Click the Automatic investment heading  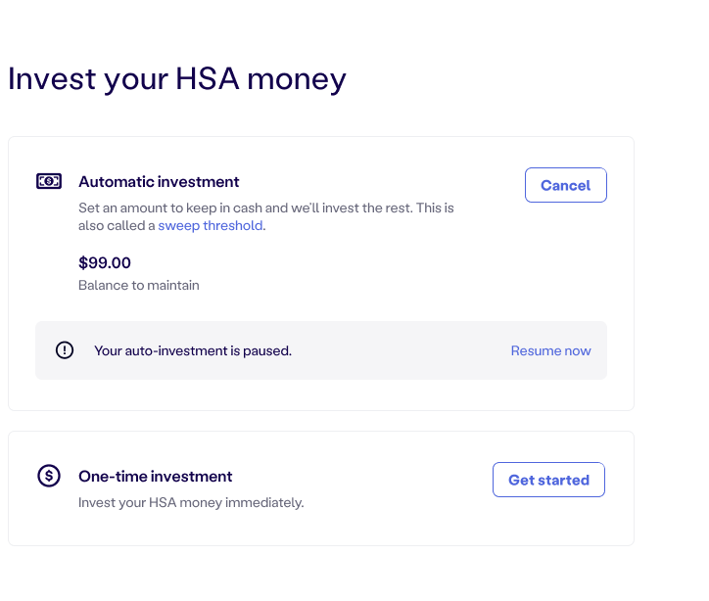[159, 182]
